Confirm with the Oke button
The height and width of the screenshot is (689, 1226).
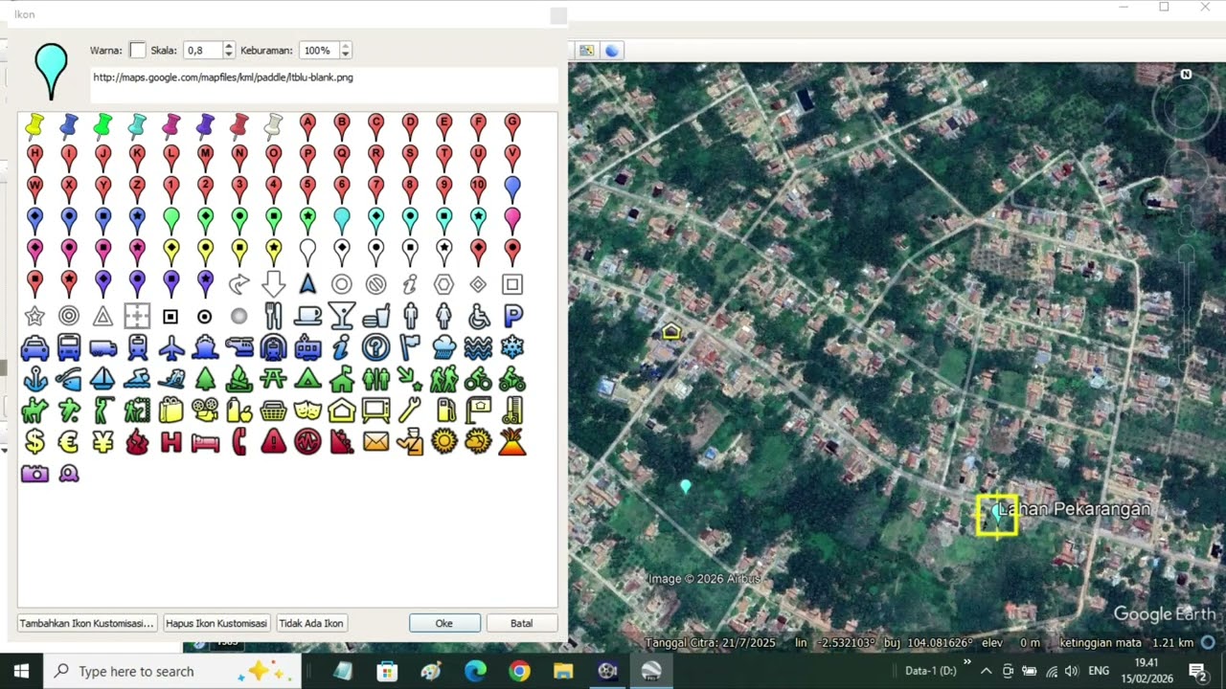[x=444, y=623]
